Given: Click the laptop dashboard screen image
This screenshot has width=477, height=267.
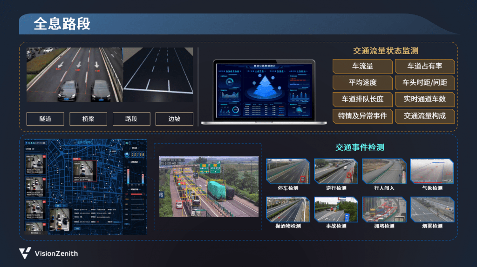Looking at the screenshot, I should coord(265,90).
